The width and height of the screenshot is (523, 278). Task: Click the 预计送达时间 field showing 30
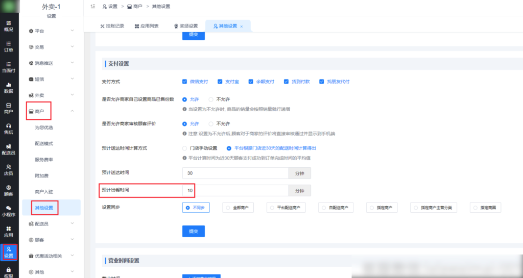[x=235, y=173]
